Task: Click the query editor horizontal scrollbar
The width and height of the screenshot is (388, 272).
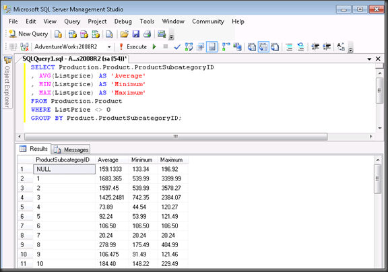Action: click(176, 137)
